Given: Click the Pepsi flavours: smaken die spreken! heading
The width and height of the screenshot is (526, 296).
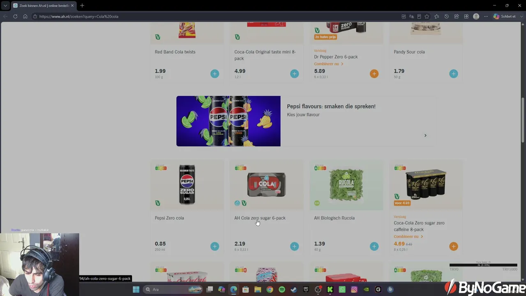Looking at the screenshot, I should (331, 106).
